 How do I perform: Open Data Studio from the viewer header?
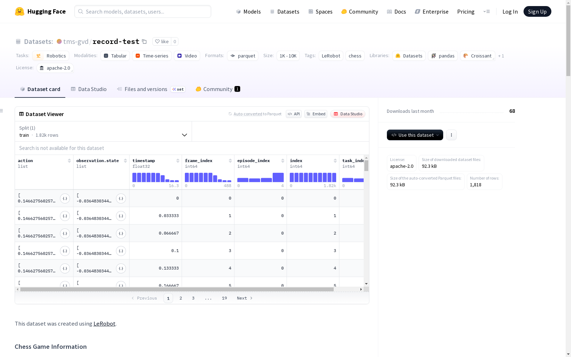click(348, 114)
